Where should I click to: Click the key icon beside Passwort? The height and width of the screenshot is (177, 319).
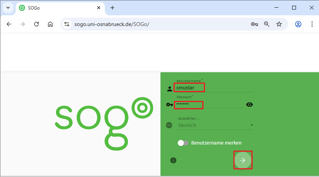tap(169, 104)
